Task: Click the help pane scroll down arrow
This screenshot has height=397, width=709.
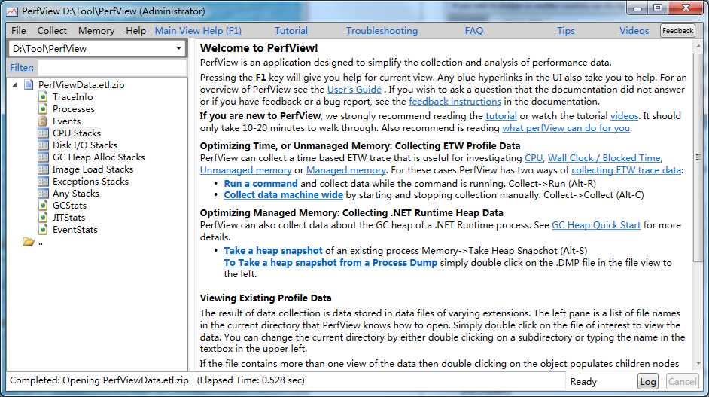Action: 698,364
